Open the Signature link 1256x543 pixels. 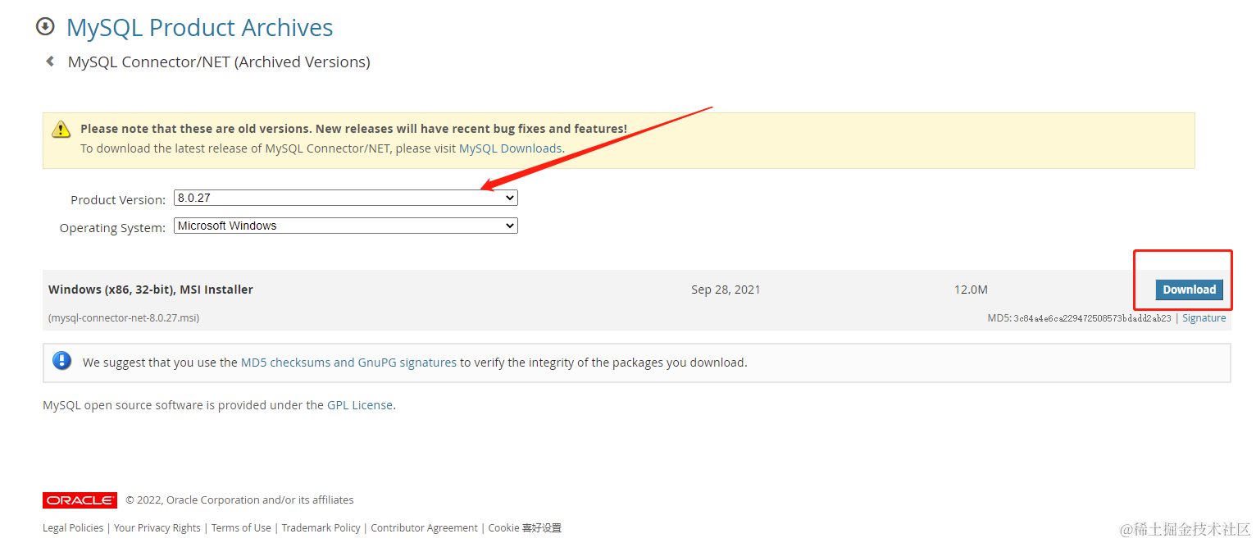pos(1204,318)
